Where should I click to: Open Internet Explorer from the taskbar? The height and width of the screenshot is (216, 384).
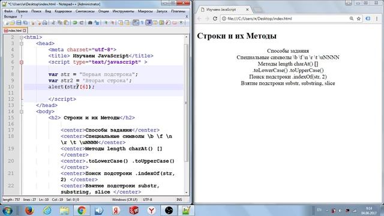pos(47,211)
